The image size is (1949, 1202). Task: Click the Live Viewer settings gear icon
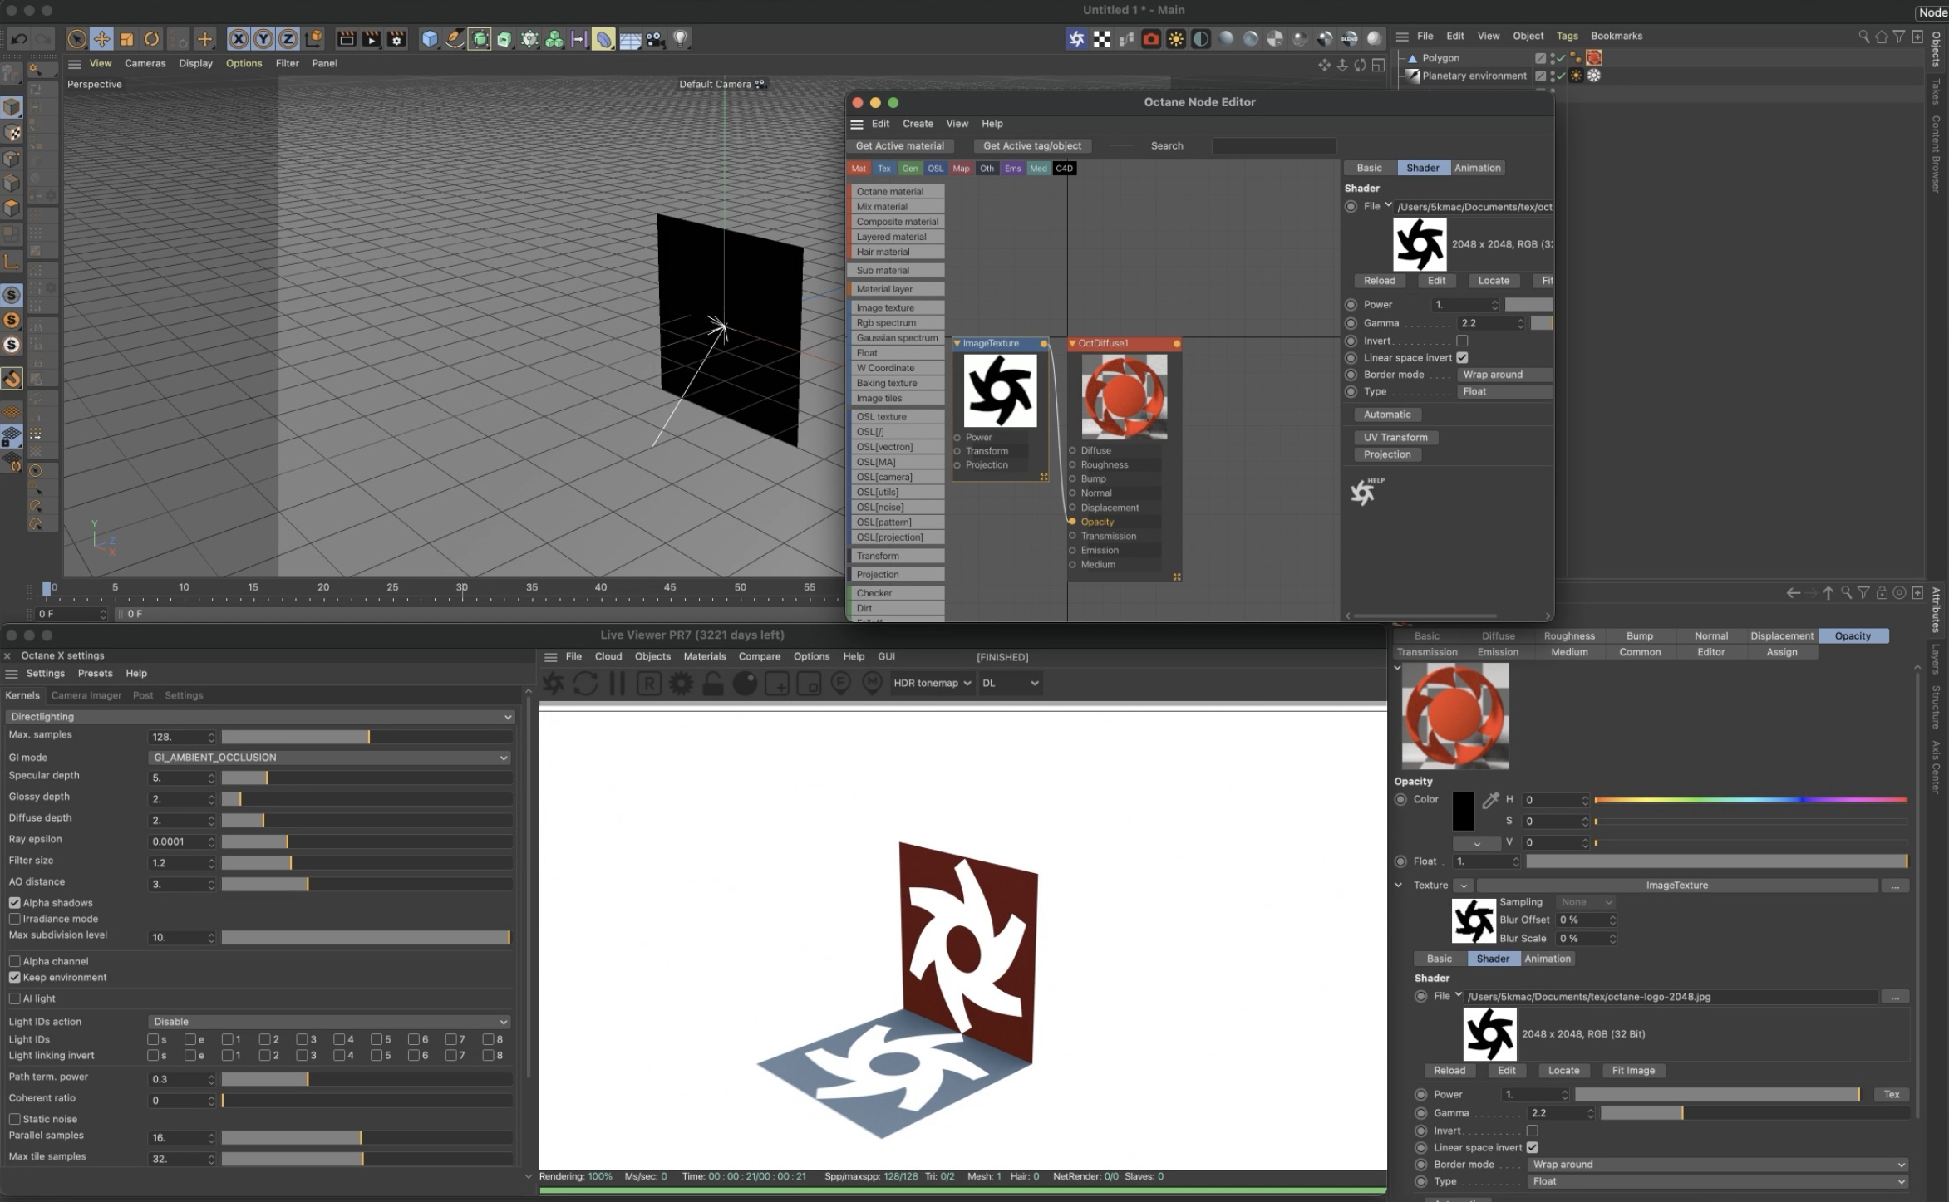tap(681, 684)
